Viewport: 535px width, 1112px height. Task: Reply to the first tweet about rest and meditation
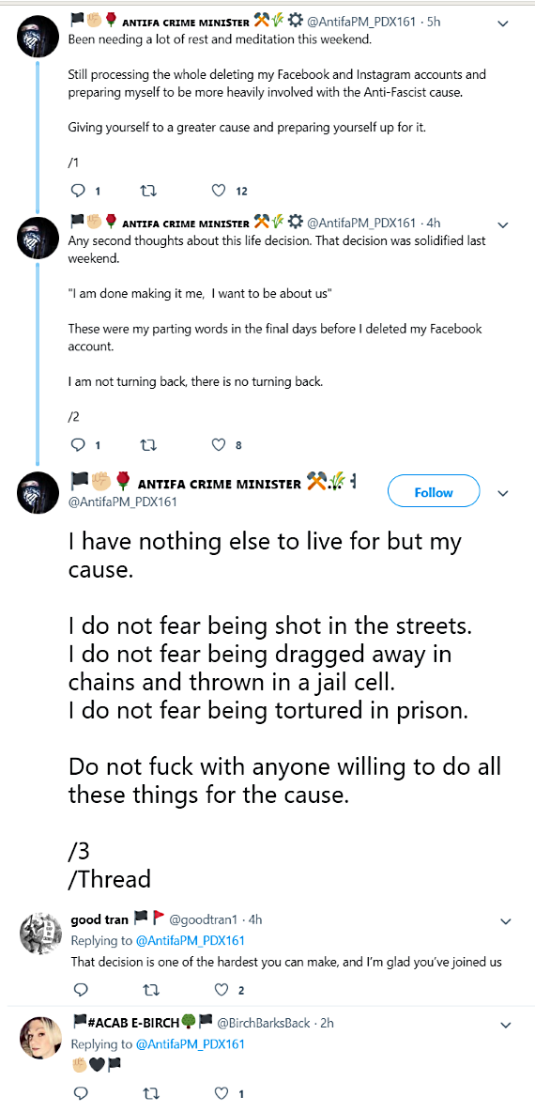80,191
